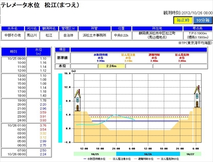Select the yellow 毎正時 hourly button
This screenshot has width=213, height=162.
pyautogui.click(x=183, y=20)
